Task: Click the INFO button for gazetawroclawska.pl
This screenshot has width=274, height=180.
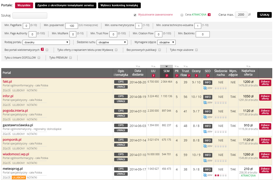Action: coord(208,126)
